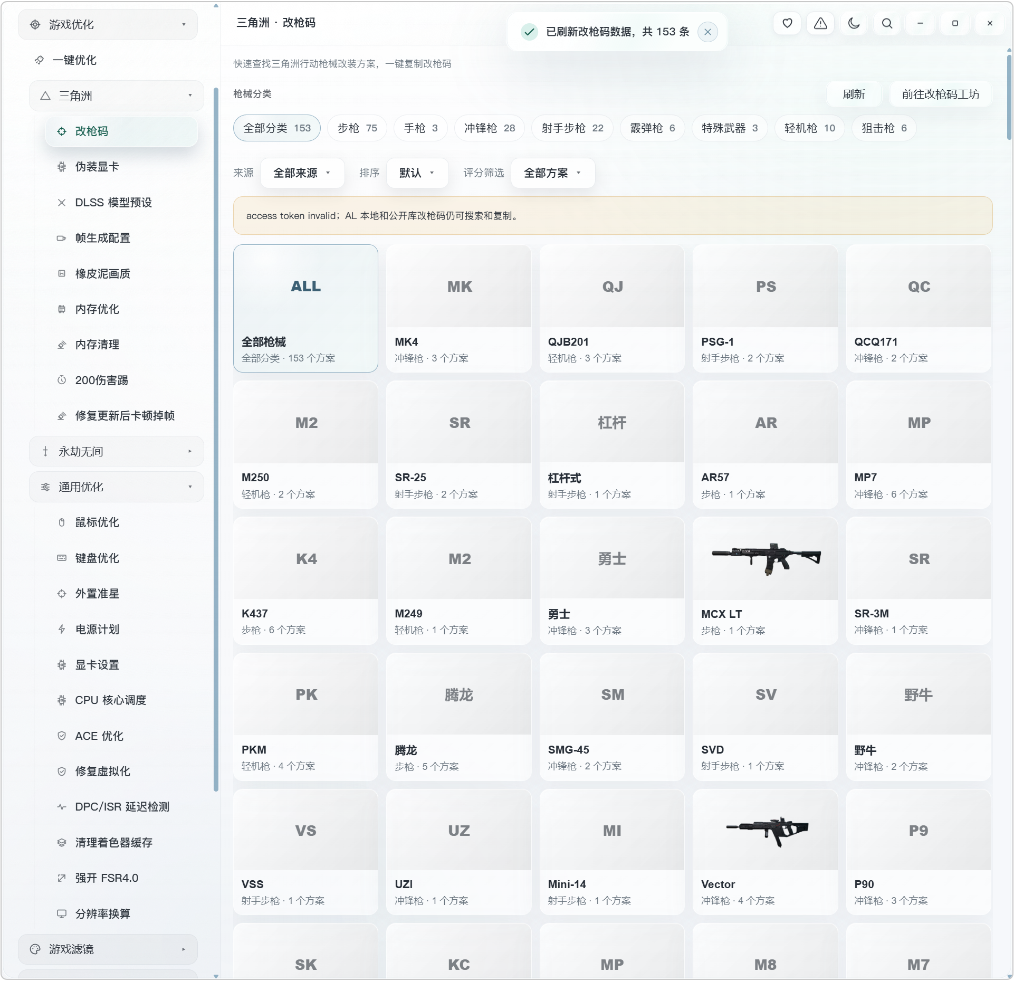The width and height of the screenshot is (1014, 981).
Task: Open the QJB201 weapon card
Action: pyautogui.click(x=612, y=309)
